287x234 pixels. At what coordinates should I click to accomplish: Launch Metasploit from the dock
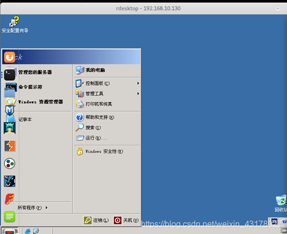coord(9,110)
